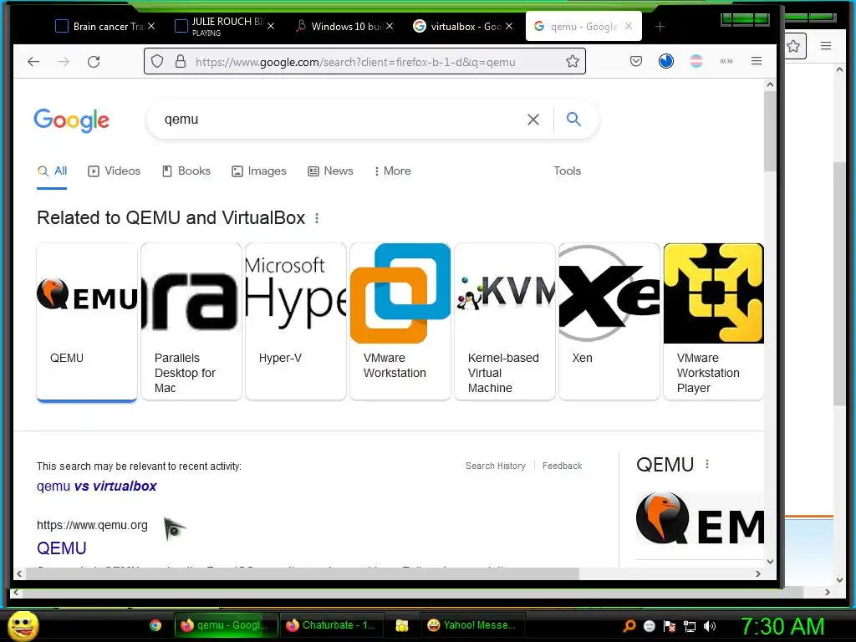Image resolution: width=856 pixels, height=642 pixels.
Task: Go back with the browser back arrow
Action: coord(33,62)
